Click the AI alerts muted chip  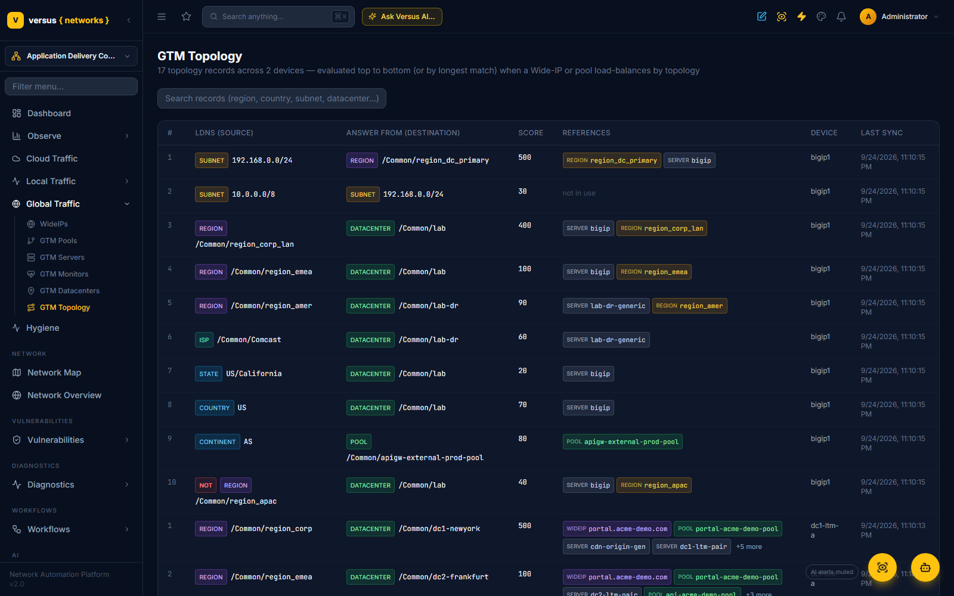(832, 572)
